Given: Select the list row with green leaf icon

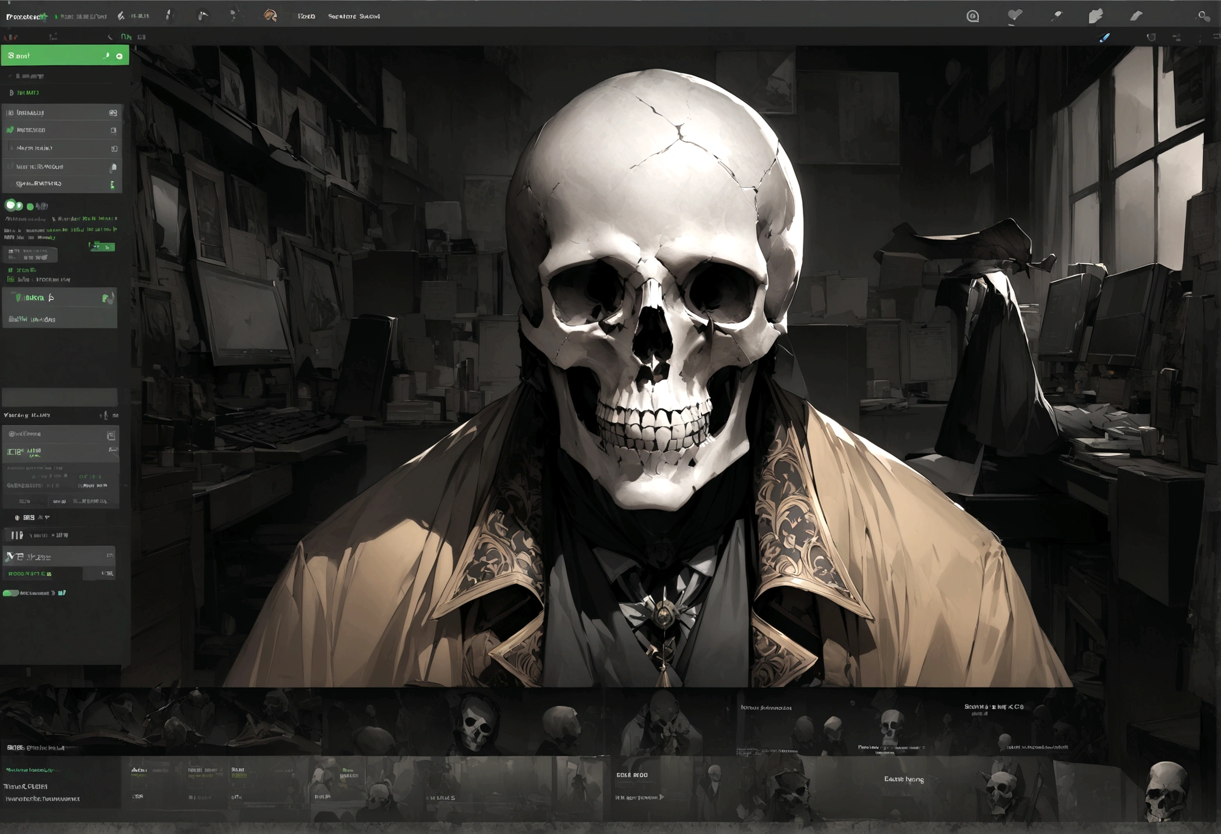Looking at the screenshot, I should point(61,130).
